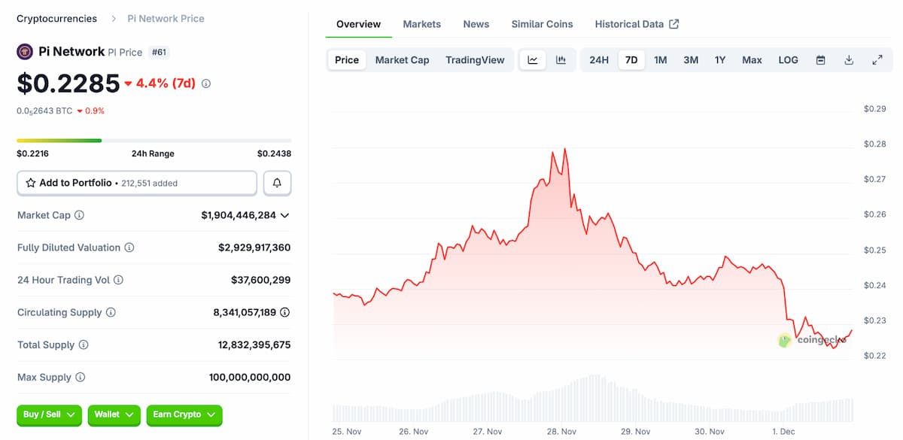This screenshot has width=903, height=440.
Task: Click the star in Add to Portfolio
Action: click(31, 183)
